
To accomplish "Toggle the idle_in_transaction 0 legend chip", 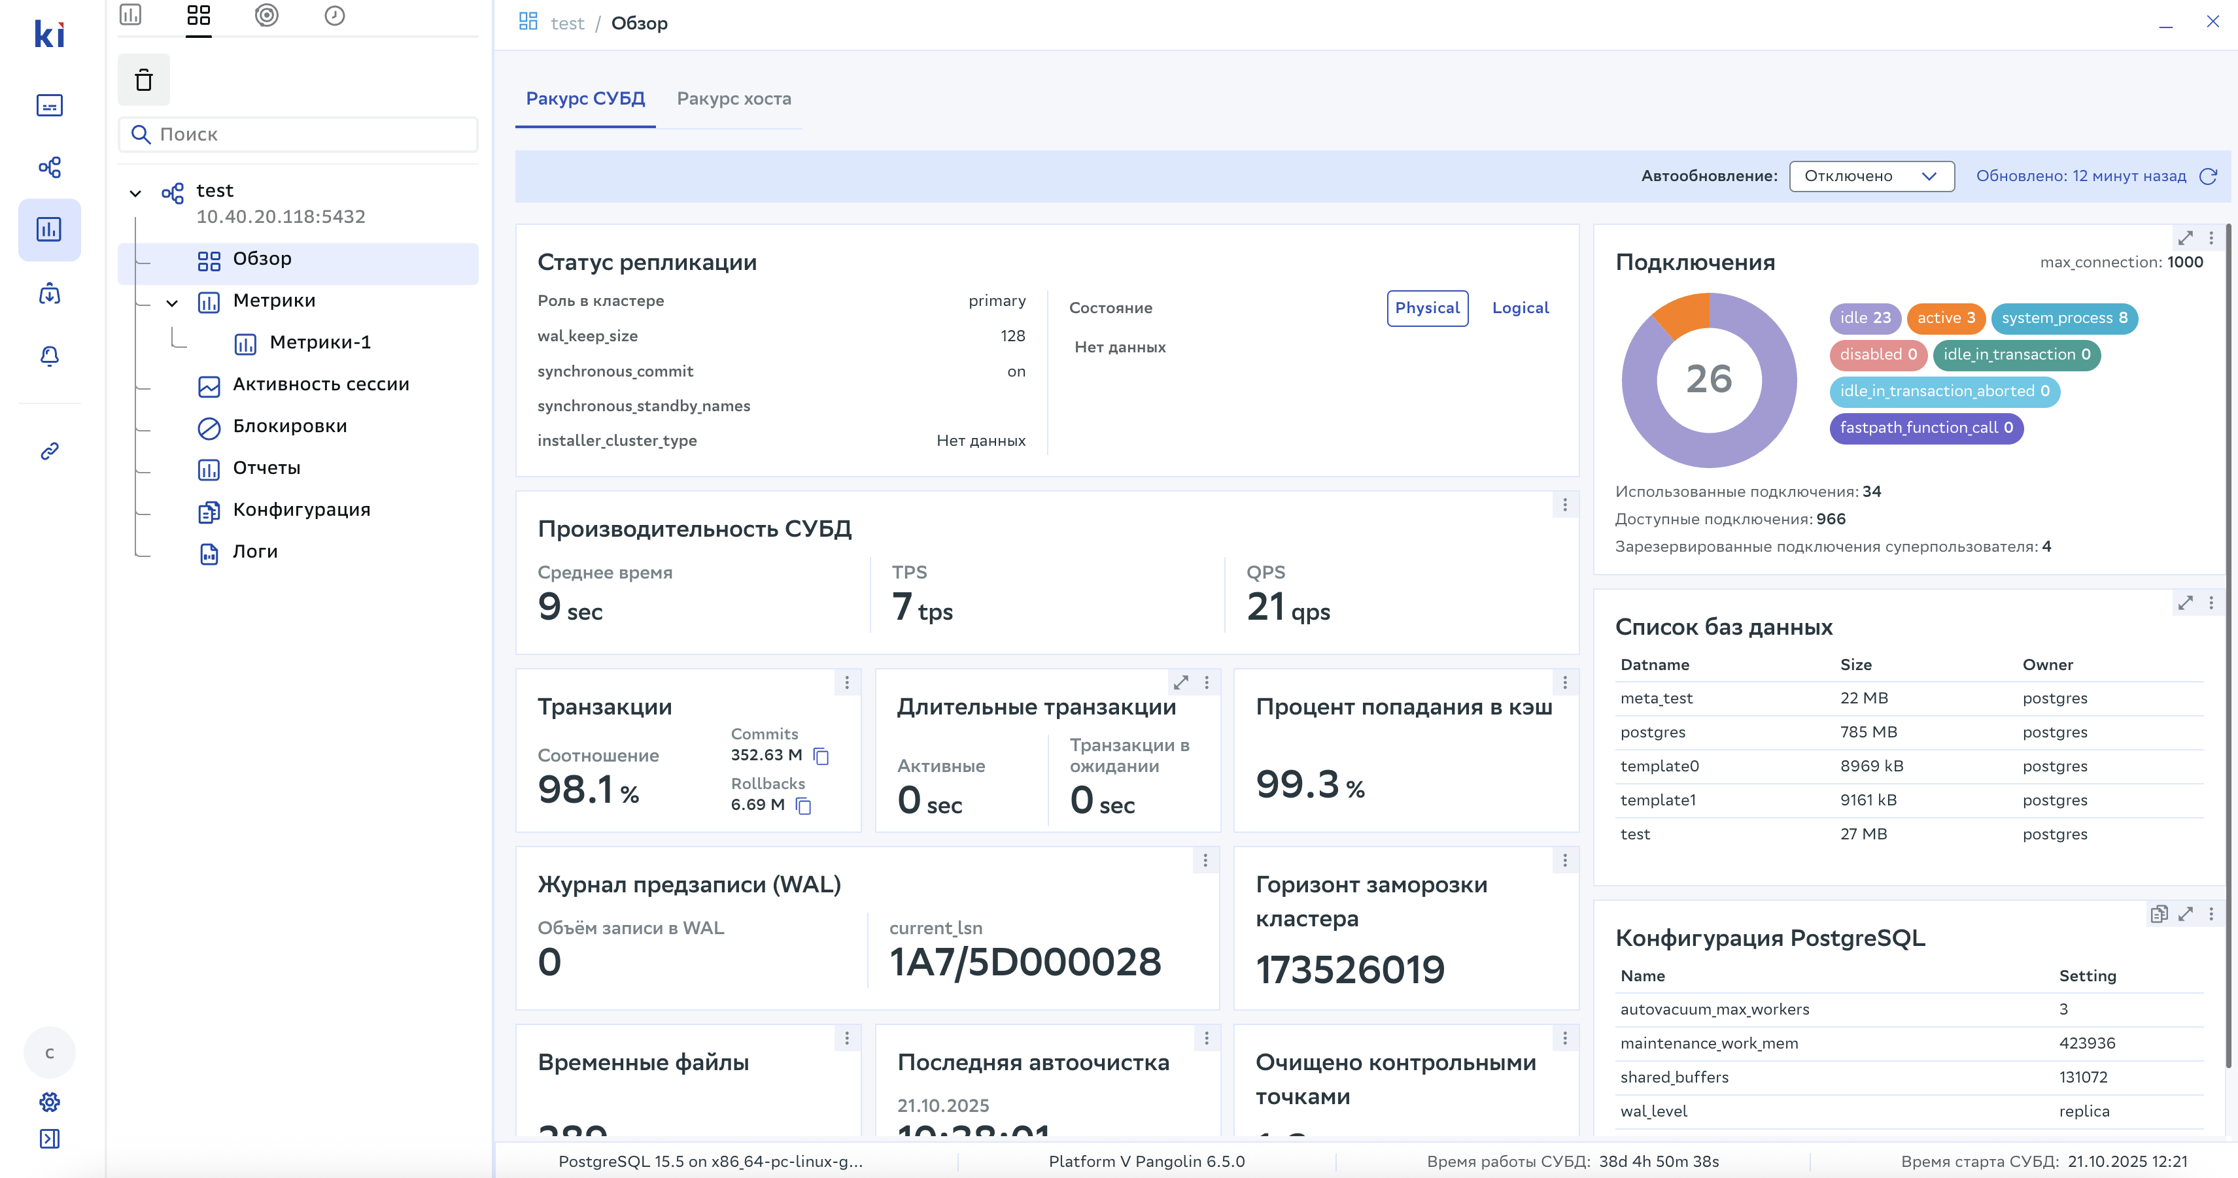I will [2016, 355].
